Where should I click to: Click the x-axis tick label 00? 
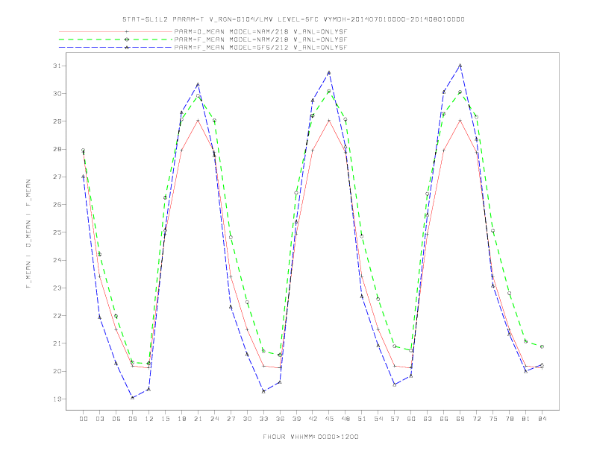(84, 419)
